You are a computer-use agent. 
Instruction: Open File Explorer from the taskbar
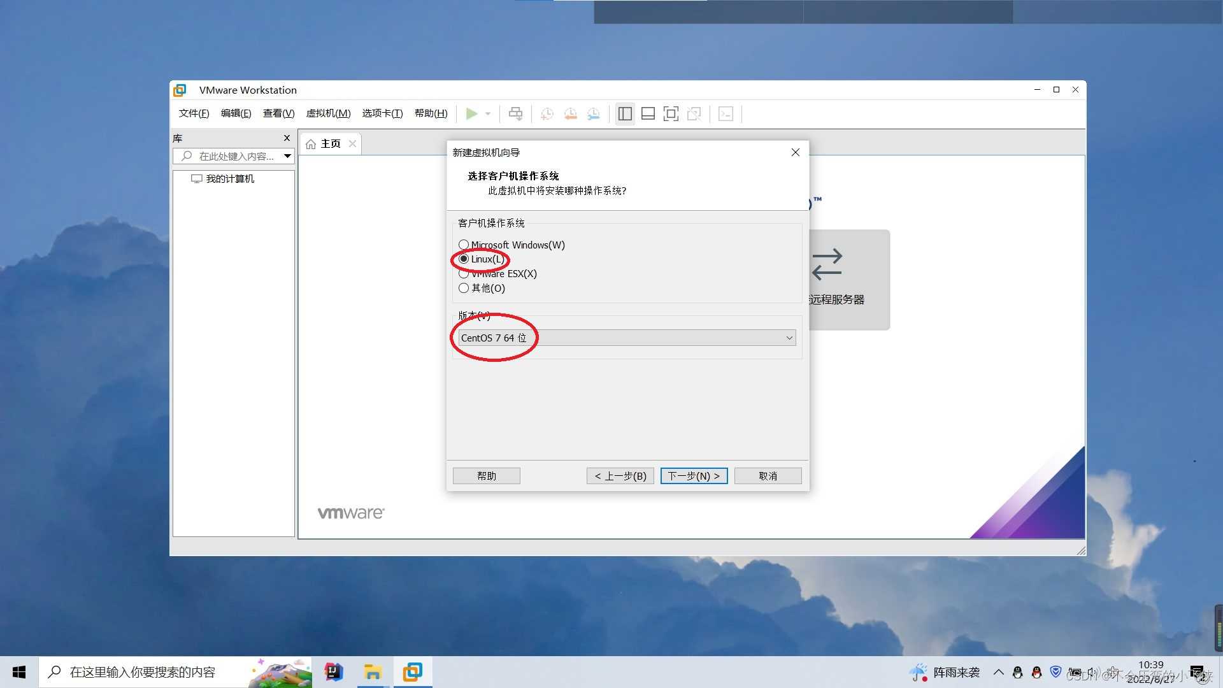[373, 672]
